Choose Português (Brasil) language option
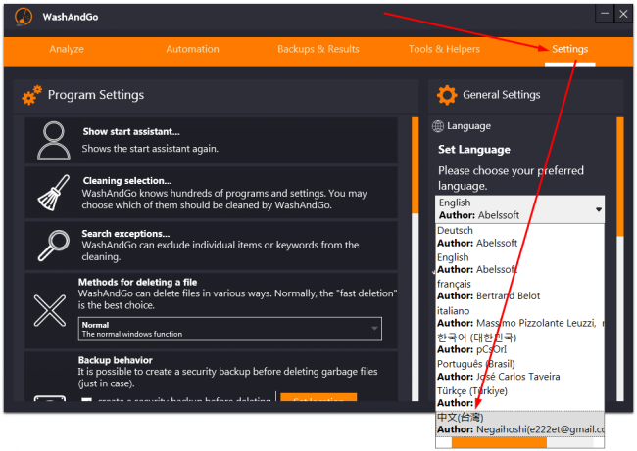 click(x=520, y=371)
